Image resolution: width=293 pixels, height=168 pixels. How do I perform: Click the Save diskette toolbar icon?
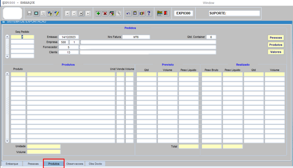click(x=29, y=13)
